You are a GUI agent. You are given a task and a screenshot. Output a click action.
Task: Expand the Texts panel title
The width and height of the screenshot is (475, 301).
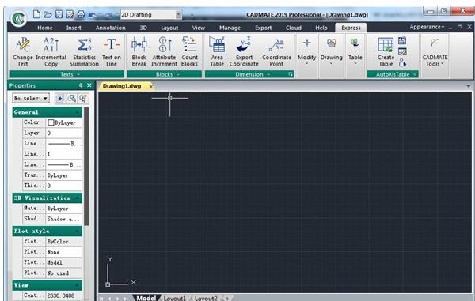coord(67,74)
